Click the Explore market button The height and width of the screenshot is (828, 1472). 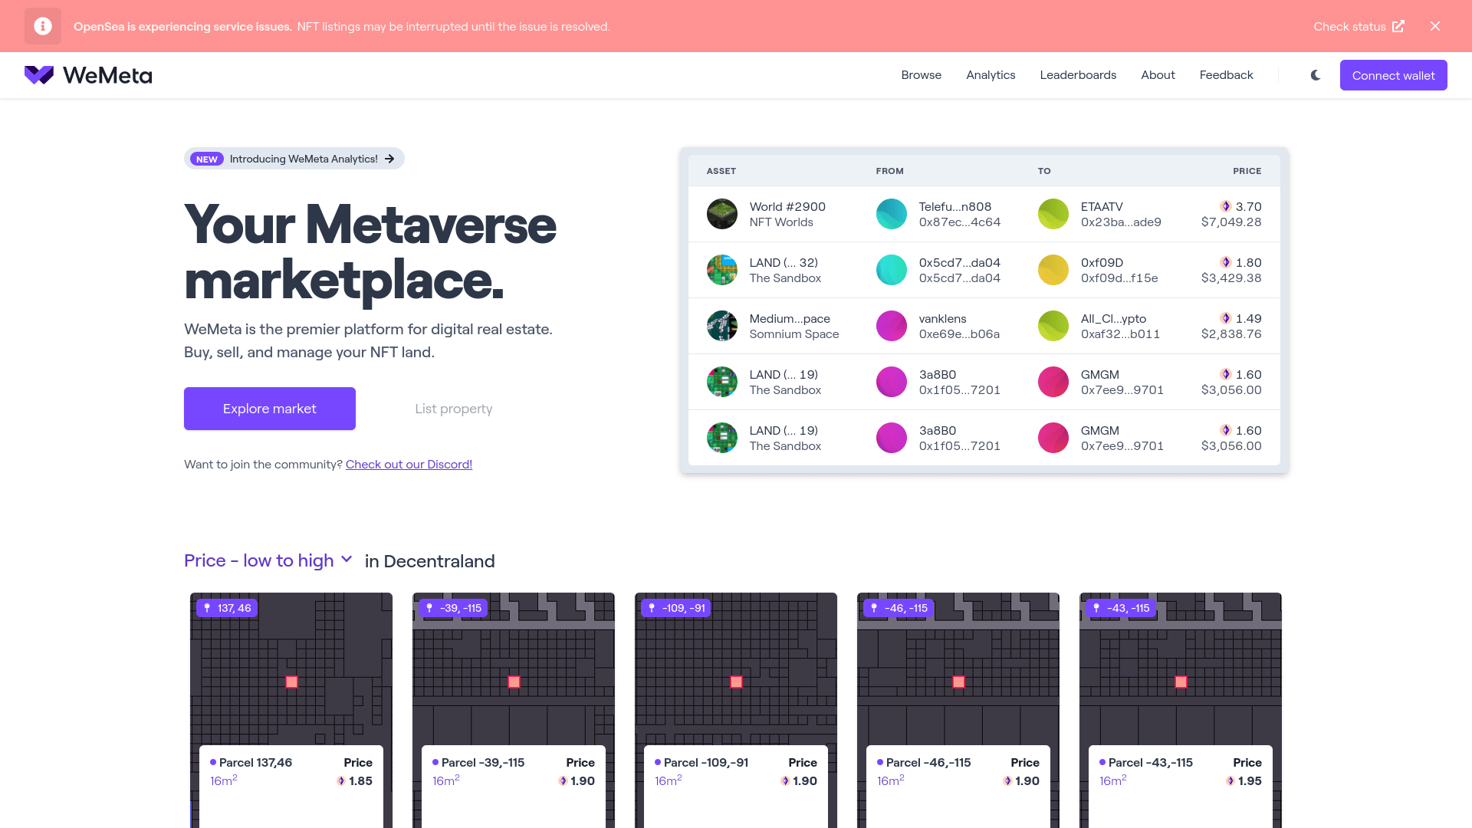click(270, 409)
